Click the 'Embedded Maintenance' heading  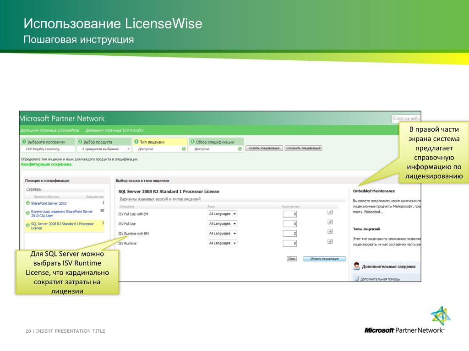(374, 191)
